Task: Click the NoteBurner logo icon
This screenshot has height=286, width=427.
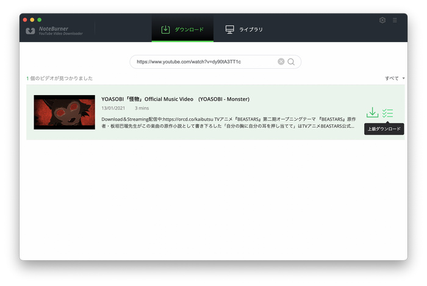Action: tap(30, 30)
